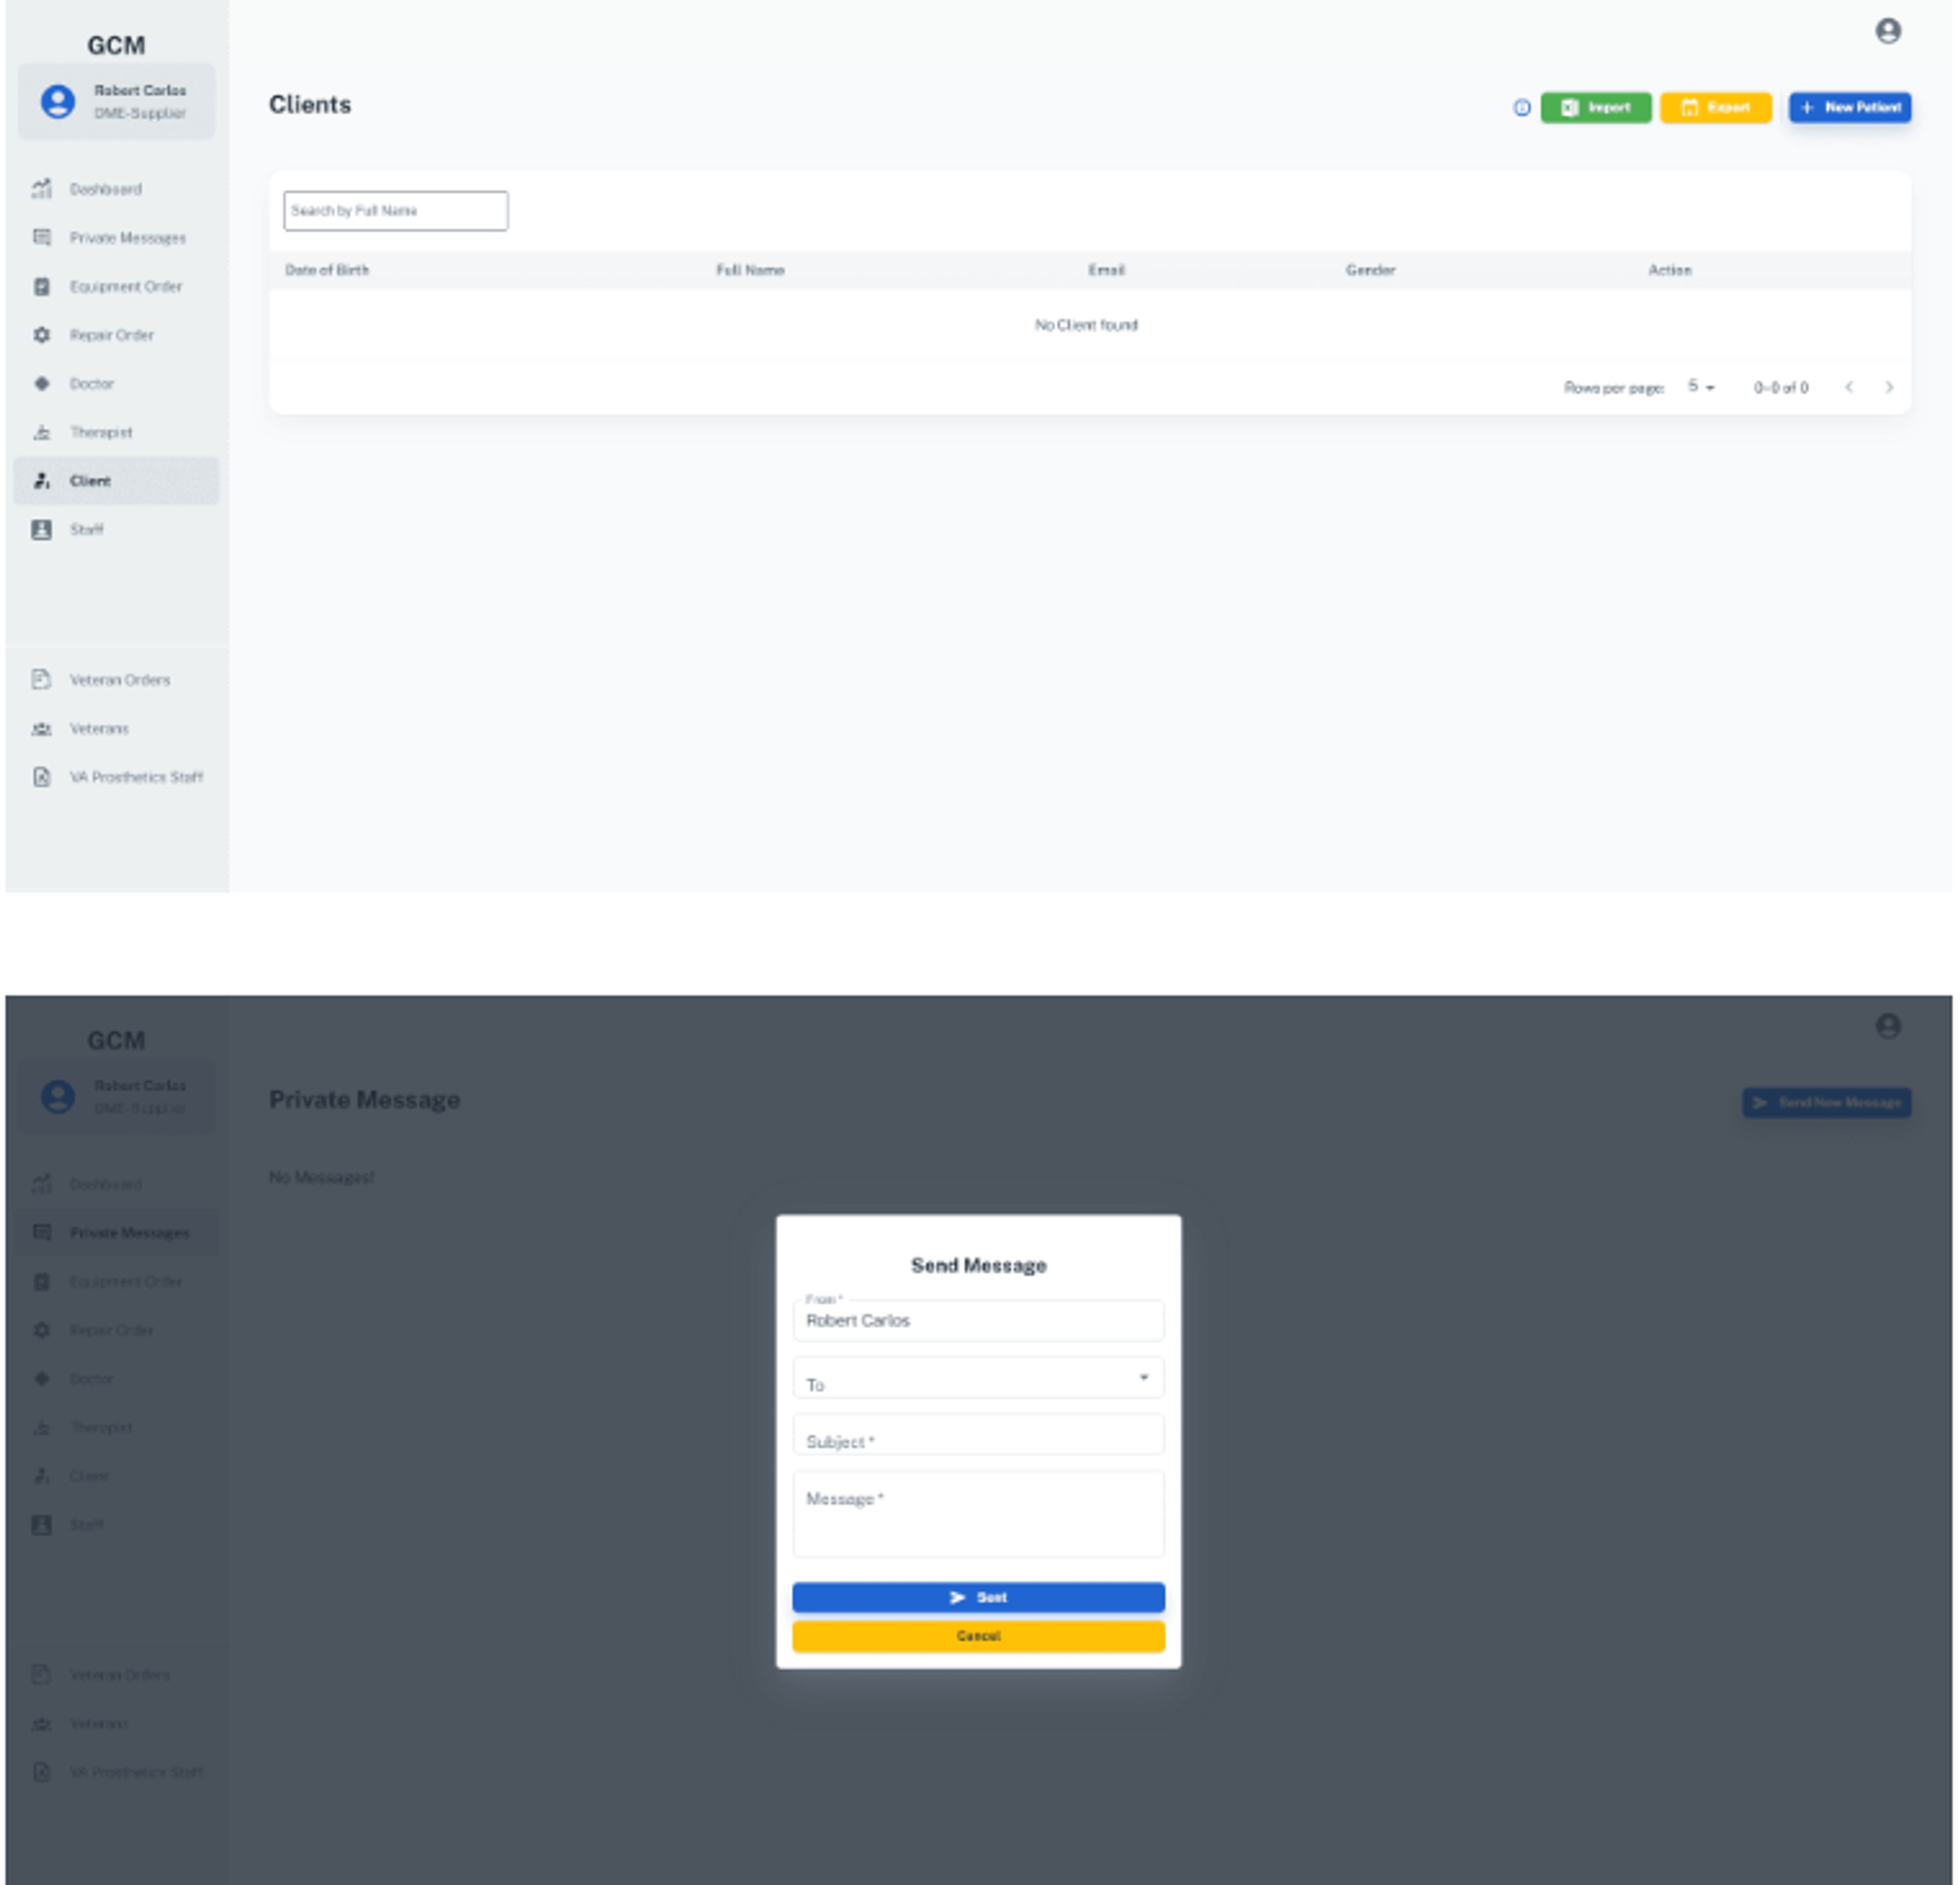Open Repair Order in the Clients screen sidebar
This screenshot has width=1960, height=1885.
pyautogui.click(x=116, y=335)
